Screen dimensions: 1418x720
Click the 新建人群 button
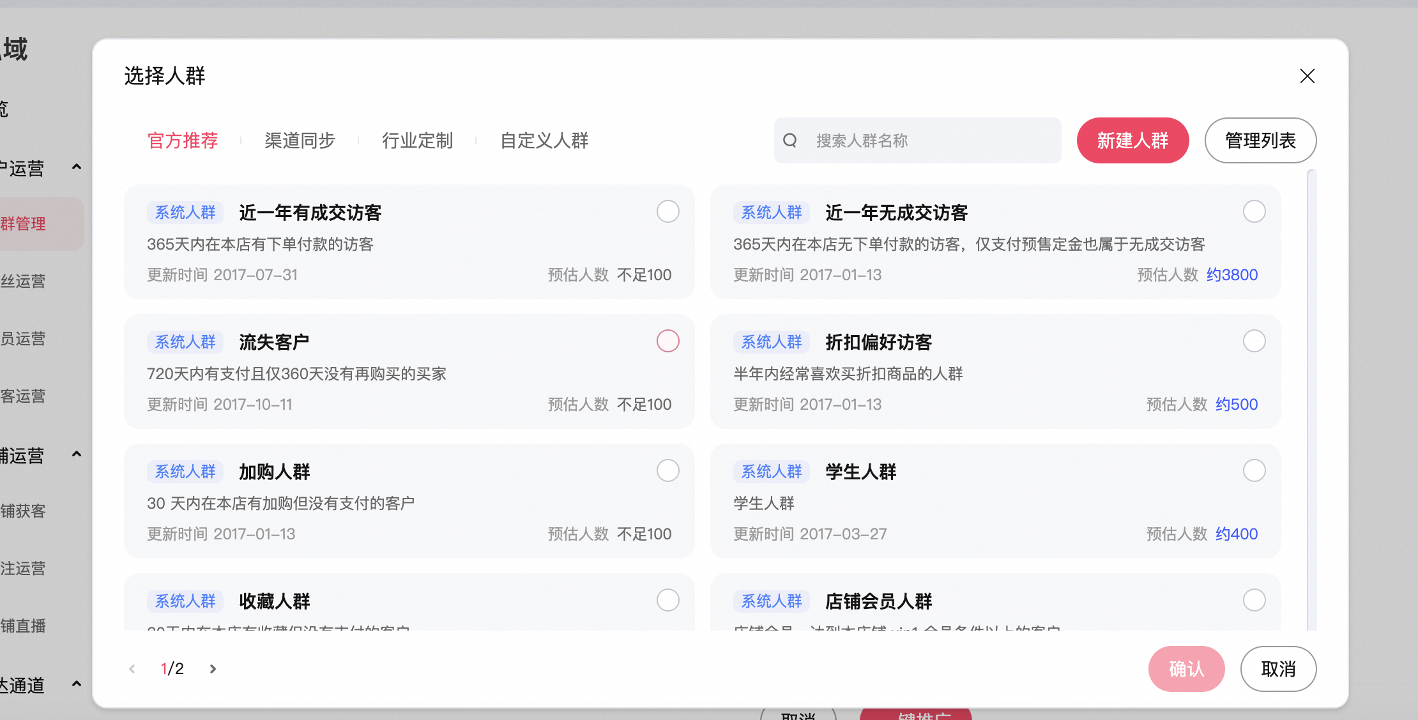point(1132,140)
